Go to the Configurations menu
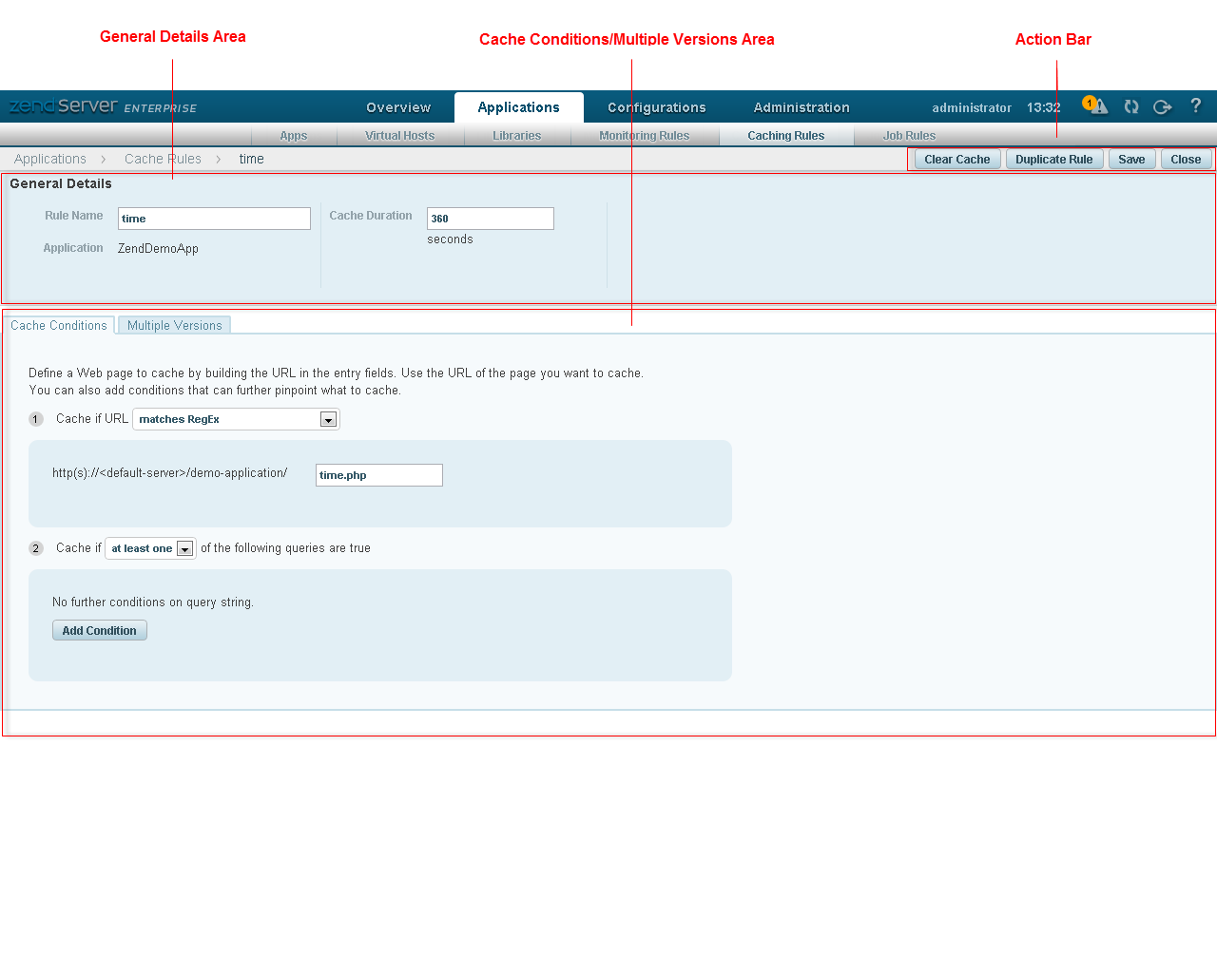1217x956 pixels. click(x=656, y=107)
